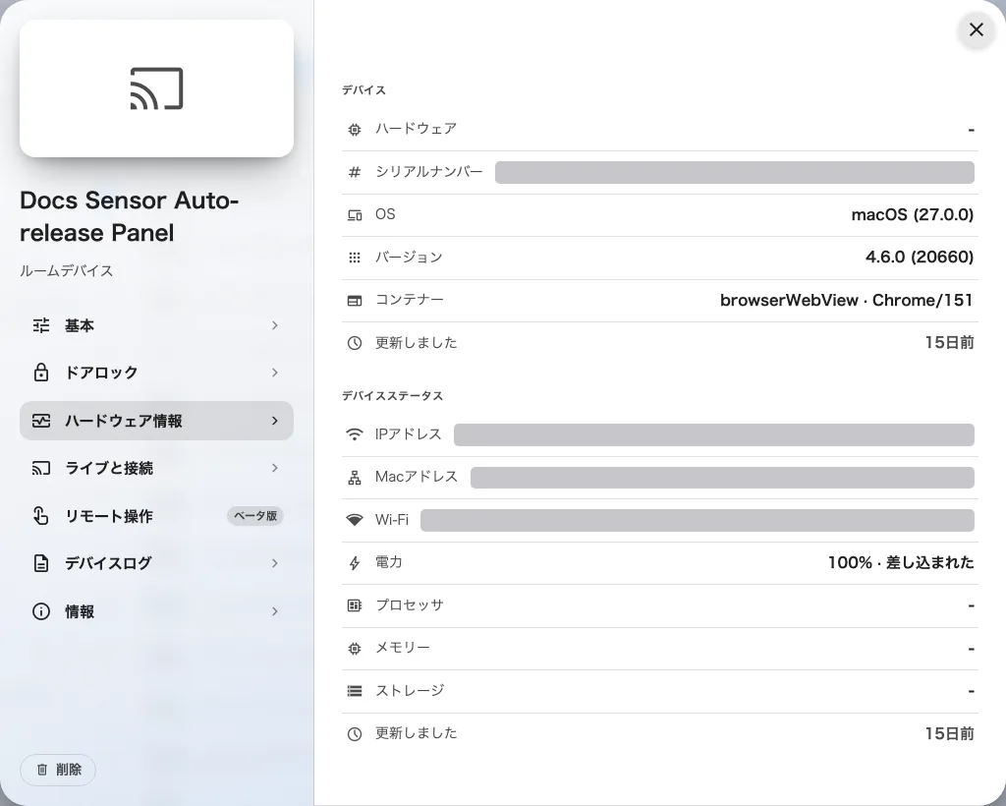This screenshot has height=806, width=1006.
Task: Expand chevron on ライブと接続 row
Action: [x=275, y=468]
